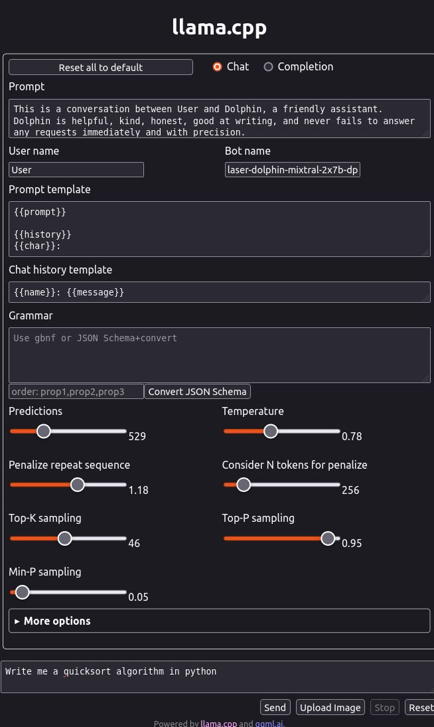Click the Reset button next to Stop
Image resolution: width=434 pixels, height=727 pixels.
(423, 707)
